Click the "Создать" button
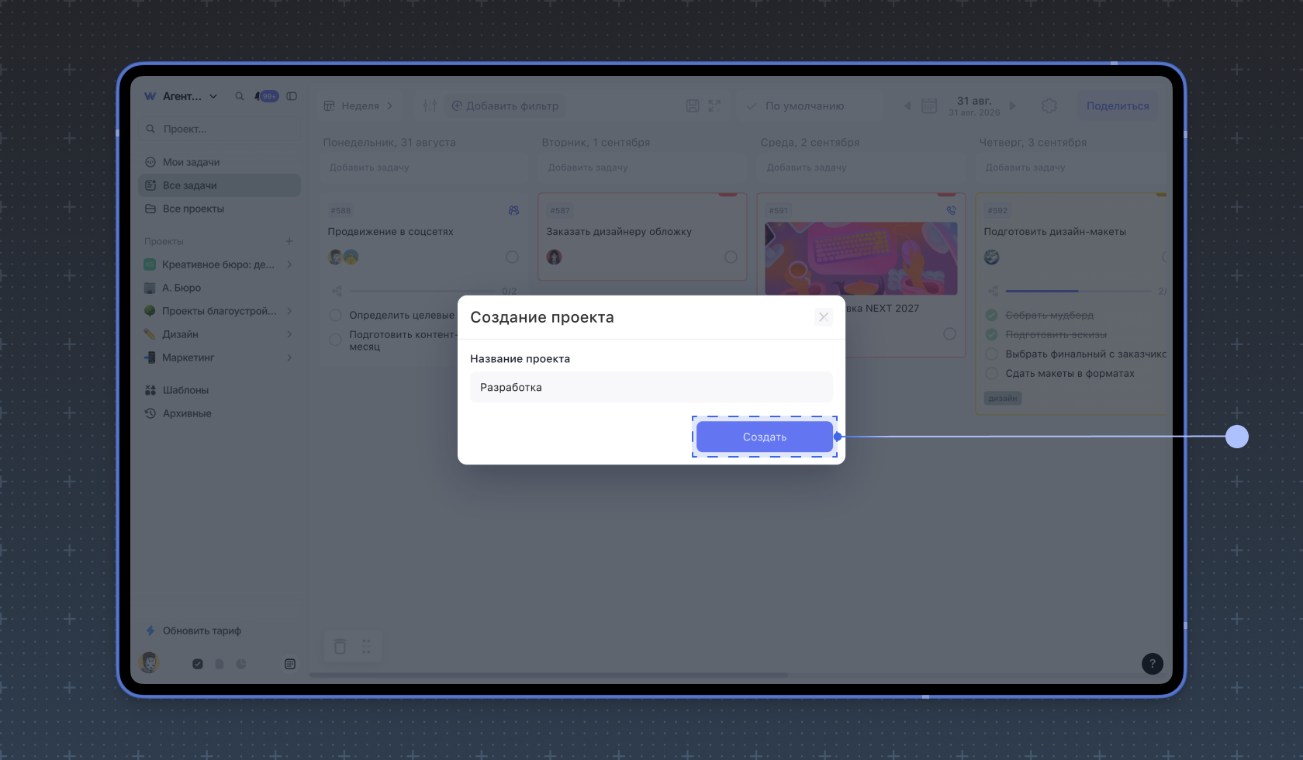 click(x=765, y=437)
